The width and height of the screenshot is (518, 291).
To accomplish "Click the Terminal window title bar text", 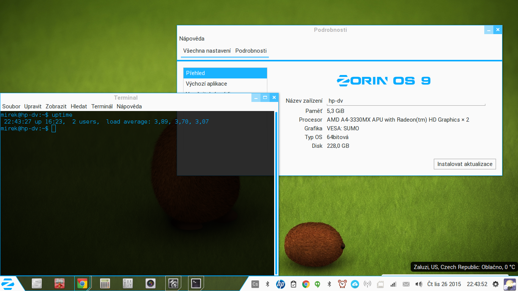I will (126, 98).
